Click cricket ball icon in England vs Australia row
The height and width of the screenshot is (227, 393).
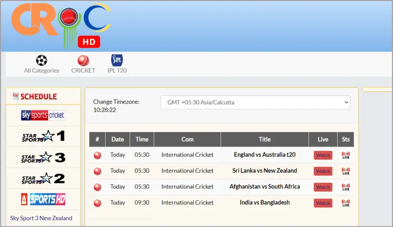[x=97, y=155]
